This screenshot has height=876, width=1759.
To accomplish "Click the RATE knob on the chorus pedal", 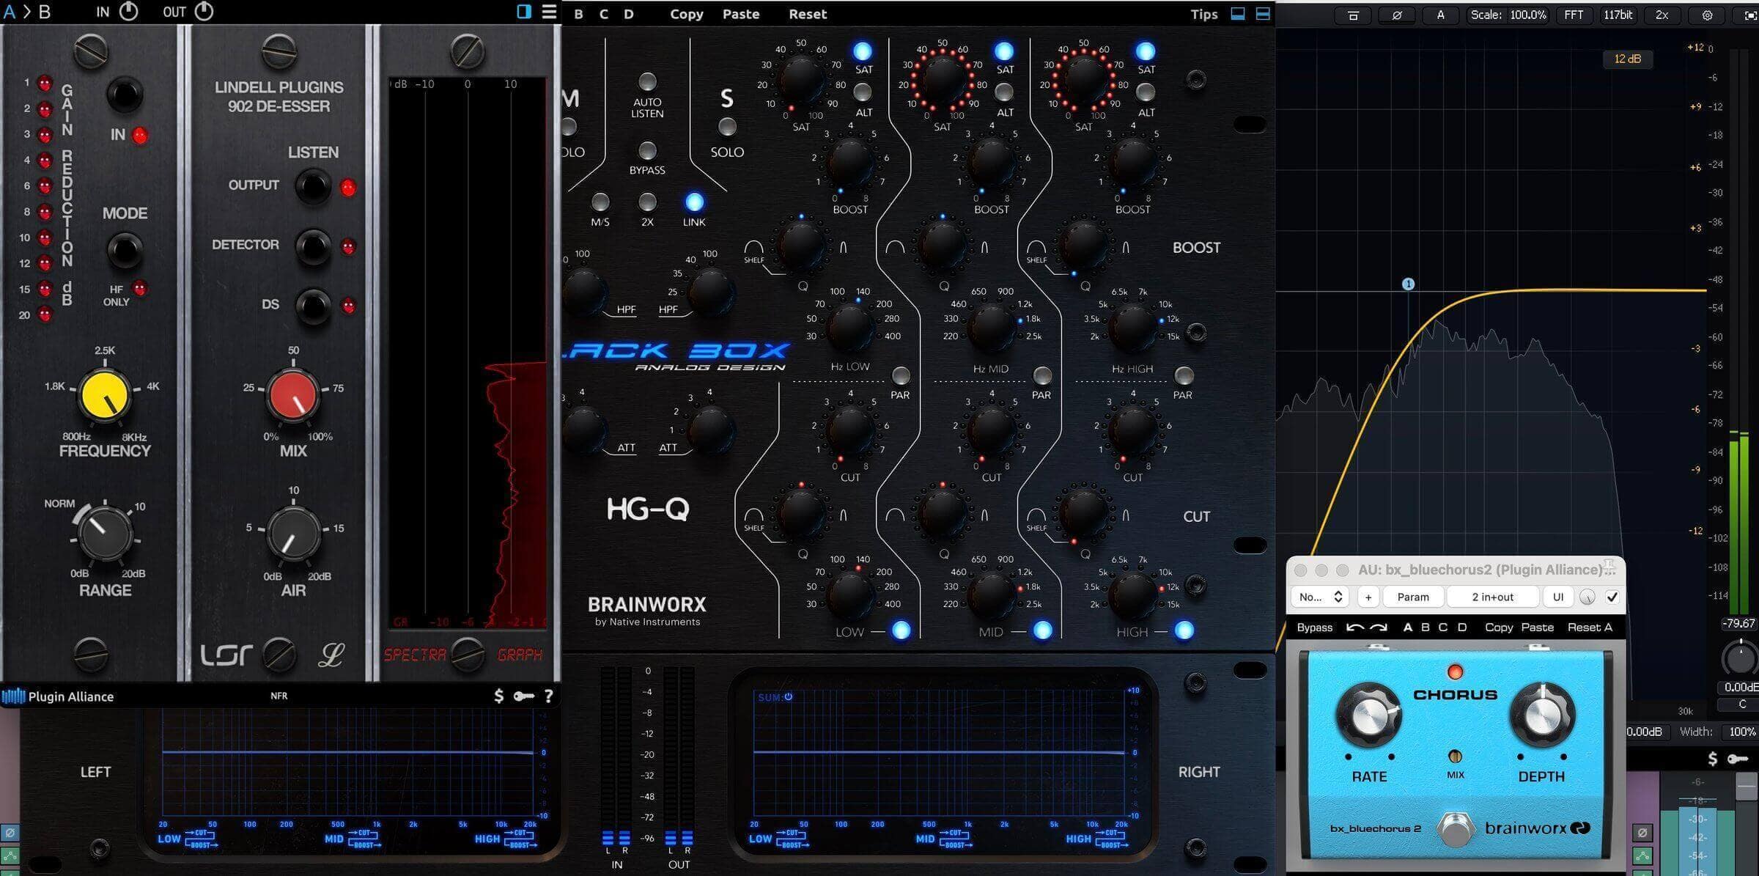I will click(1368, 715).
